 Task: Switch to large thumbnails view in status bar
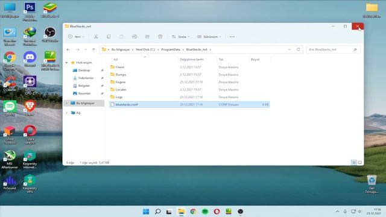(360, 163)
